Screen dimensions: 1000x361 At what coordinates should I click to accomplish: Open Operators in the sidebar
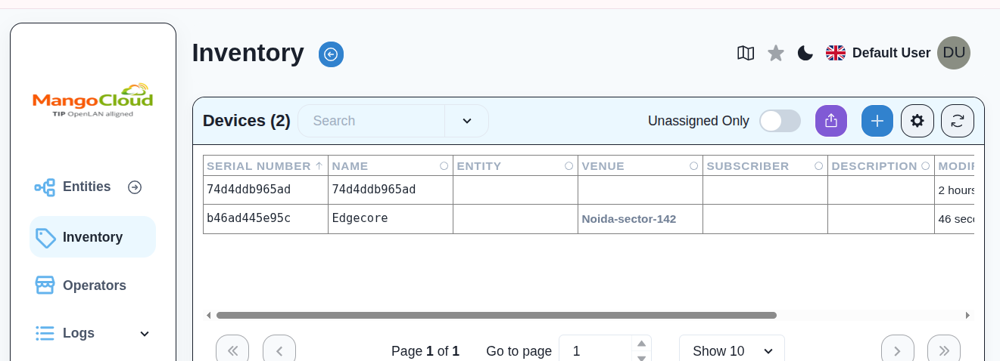[x=94, y=285]
